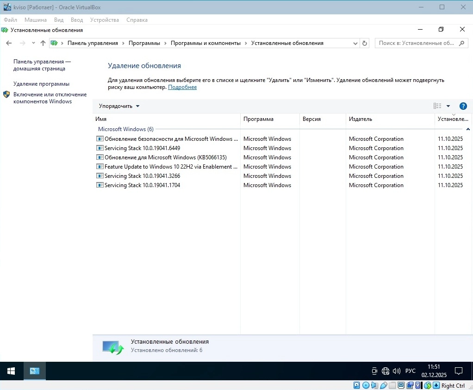Click the Подробнее link

pos(182,87)
